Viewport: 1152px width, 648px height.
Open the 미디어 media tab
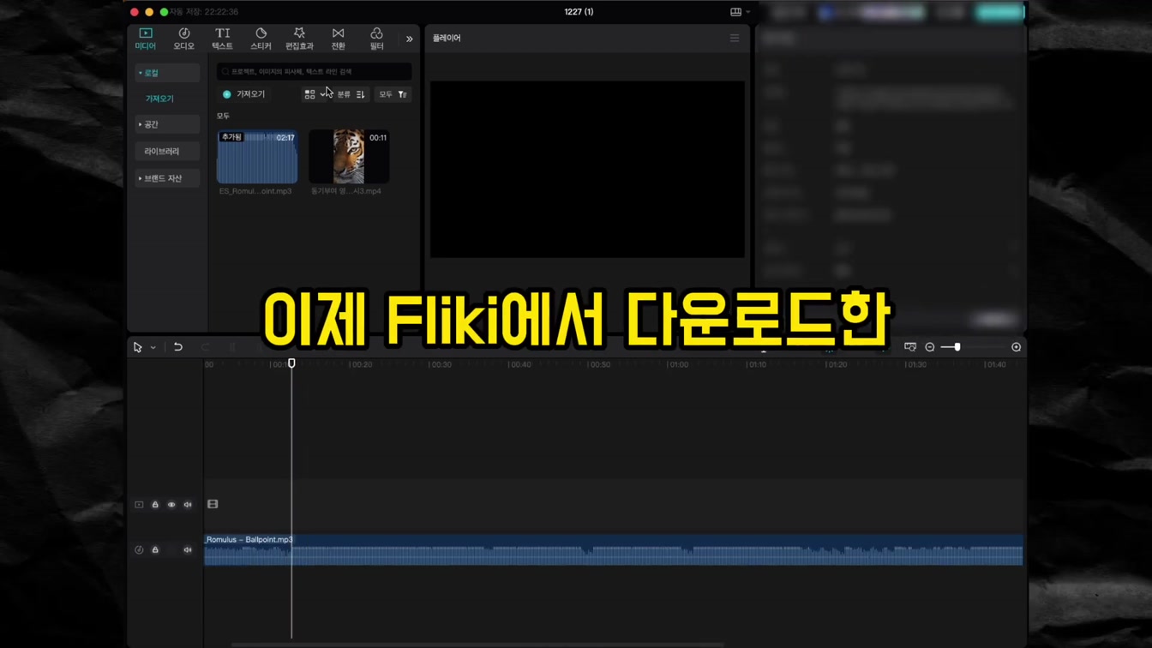click(x=146, y=39)
